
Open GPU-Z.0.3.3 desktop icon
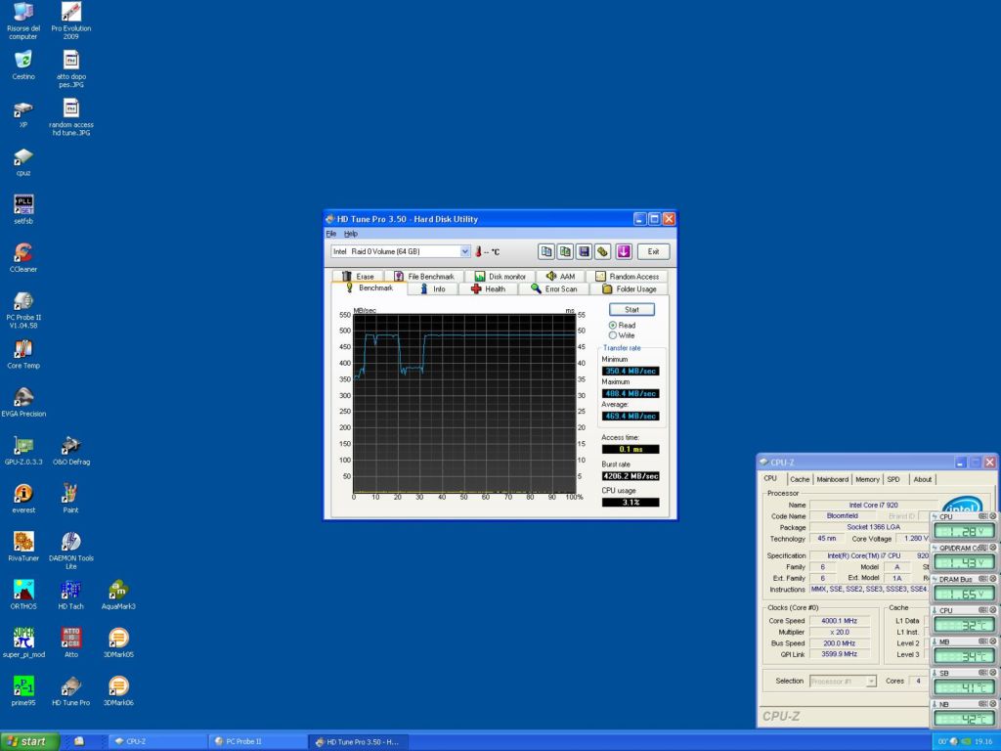(23, 450)
